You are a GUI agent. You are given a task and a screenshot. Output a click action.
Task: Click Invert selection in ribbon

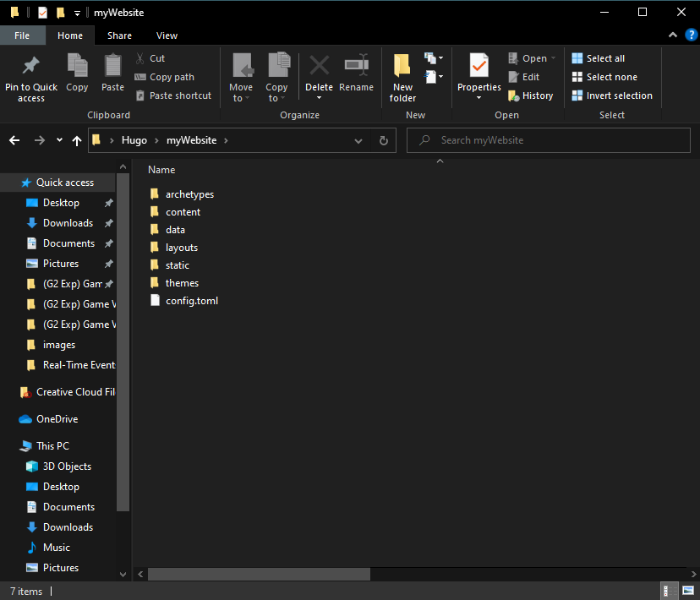[x=612, y=95]
